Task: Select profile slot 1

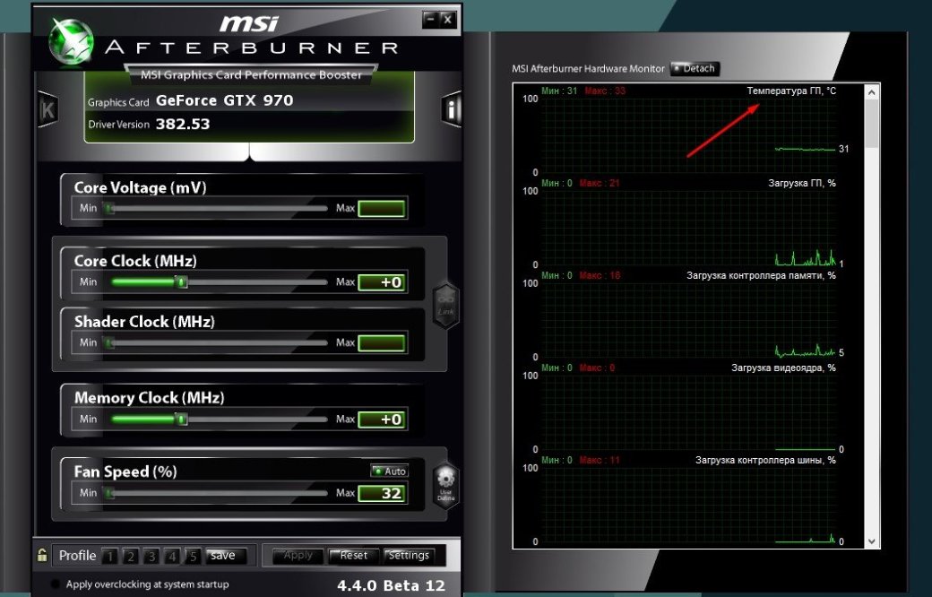Action: coord(109,556)
